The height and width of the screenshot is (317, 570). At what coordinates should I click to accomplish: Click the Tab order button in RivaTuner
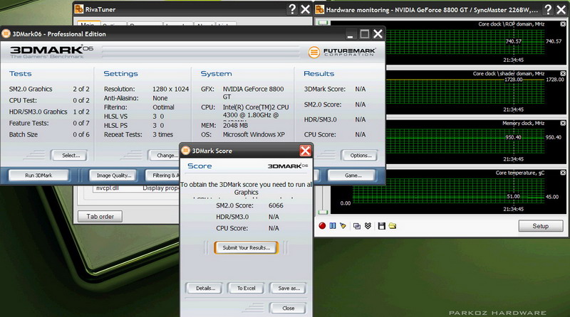(100, 217)
